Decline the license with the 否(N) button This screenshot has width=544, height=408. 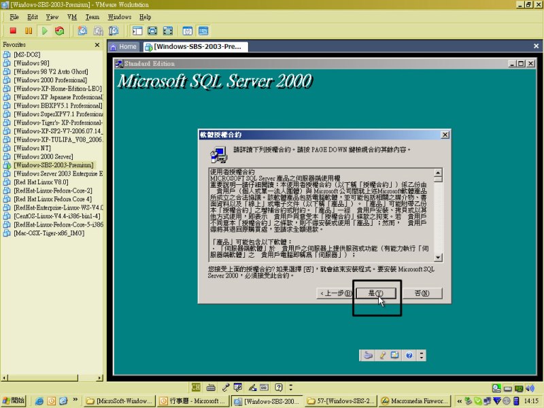tap(422, 293)
